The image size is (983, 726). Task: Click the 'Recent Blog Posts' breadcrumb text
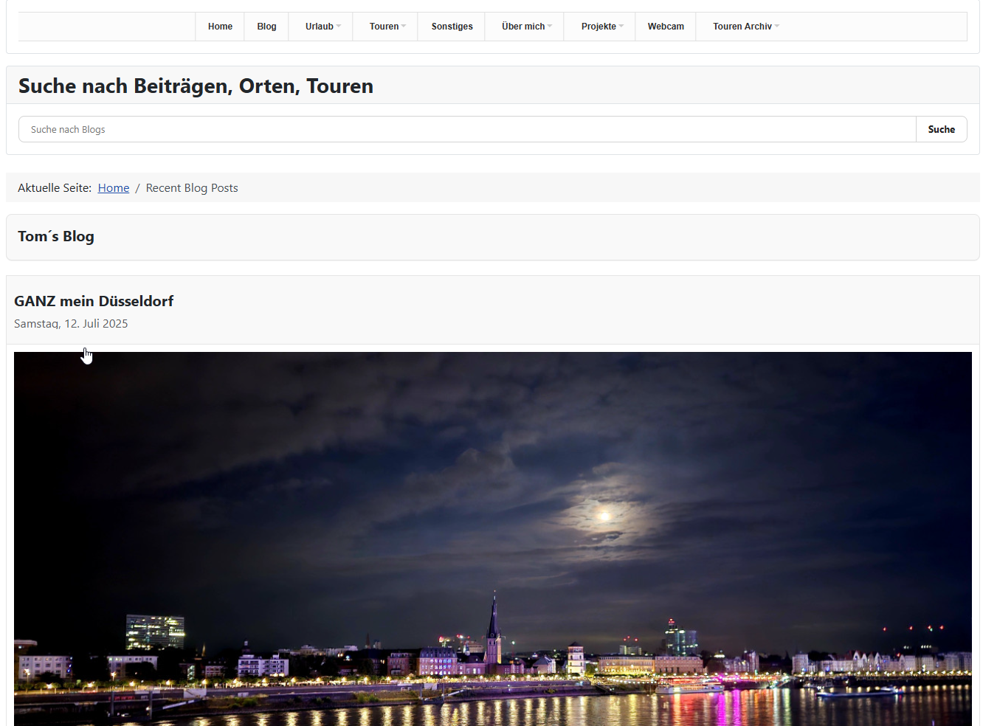[192, 188]
